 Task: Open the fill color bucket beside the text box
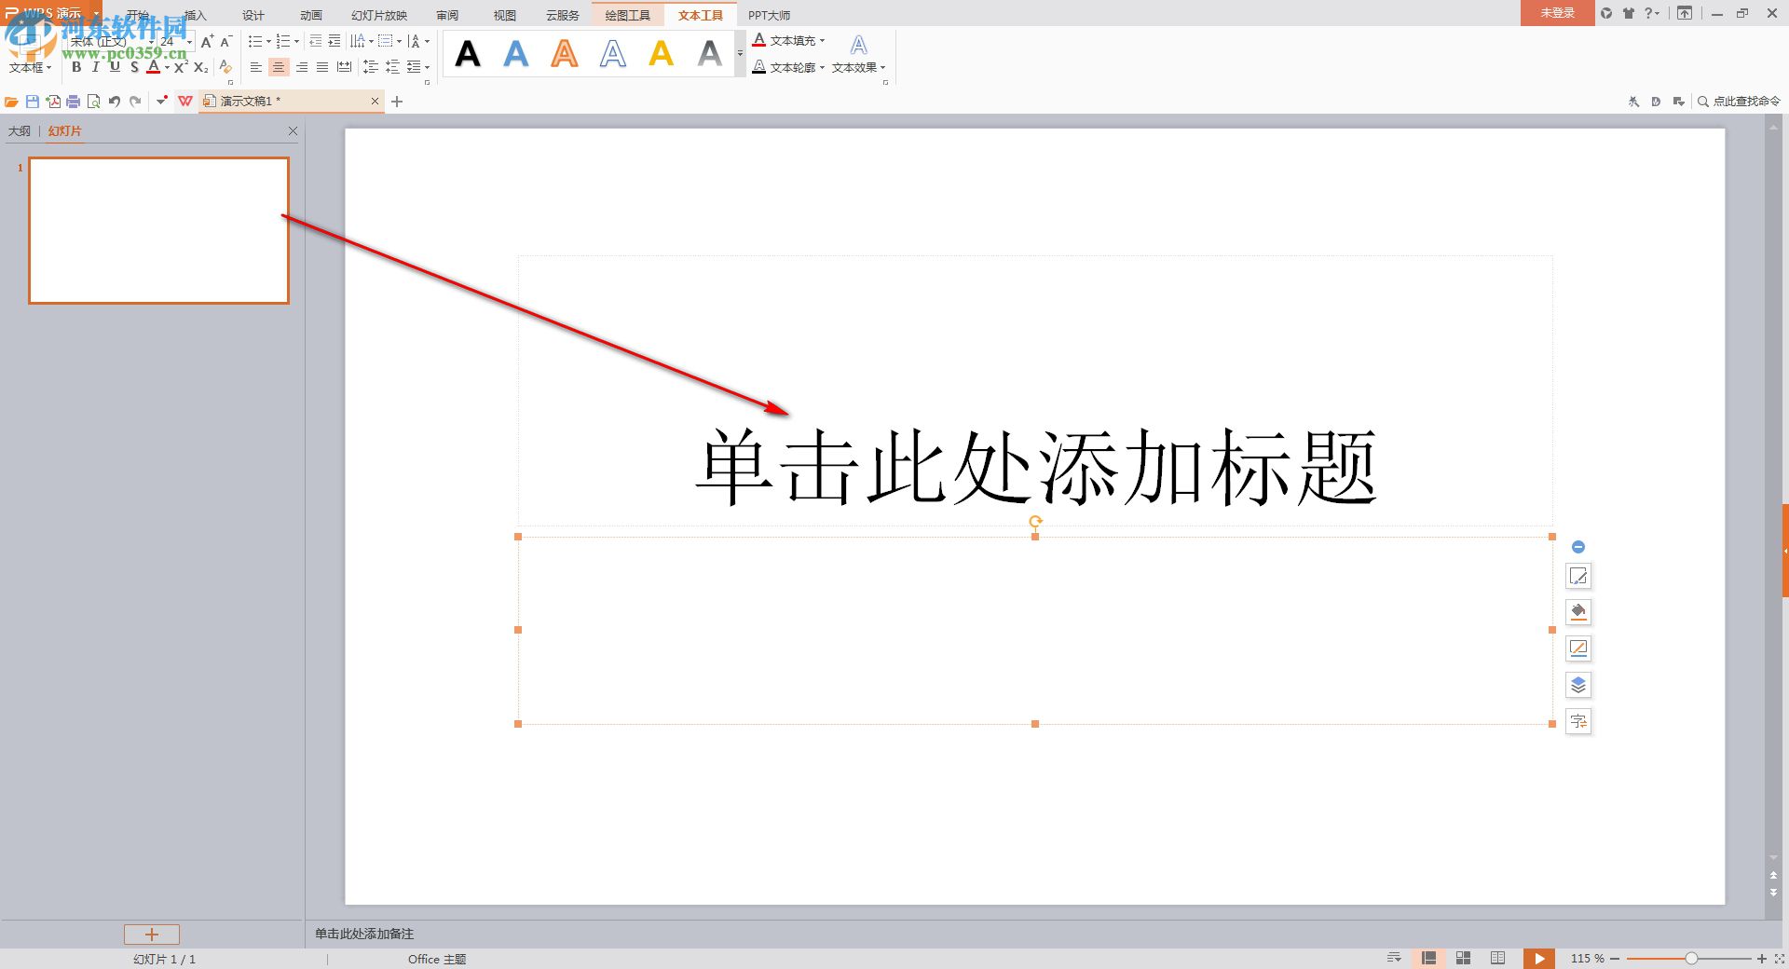[x=1577, y=612]
